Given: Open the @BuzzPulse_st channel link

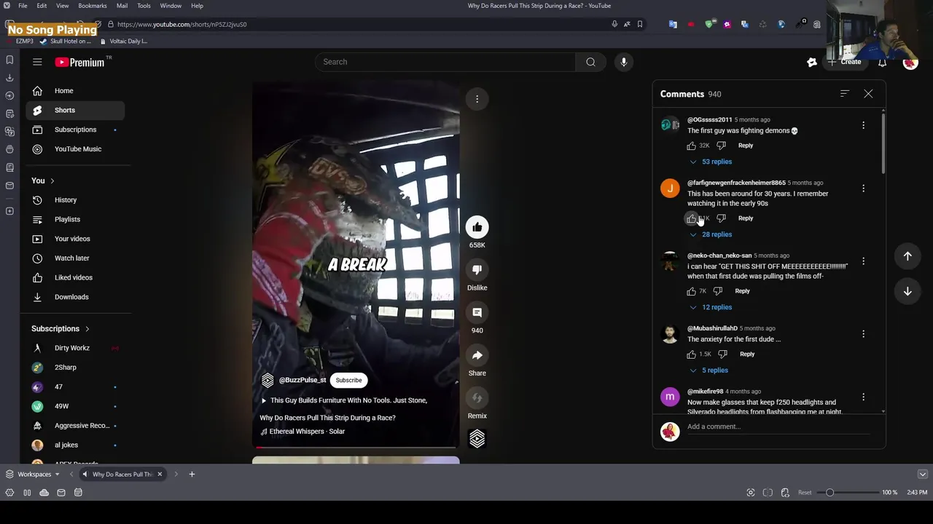Looking at the screenshot, I should pyautogui.click(x=302, y=380).
